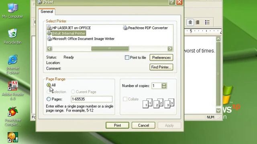
Task: Open Adobe Reader 6.0 desktop shortcut
Action: point(13,90)
